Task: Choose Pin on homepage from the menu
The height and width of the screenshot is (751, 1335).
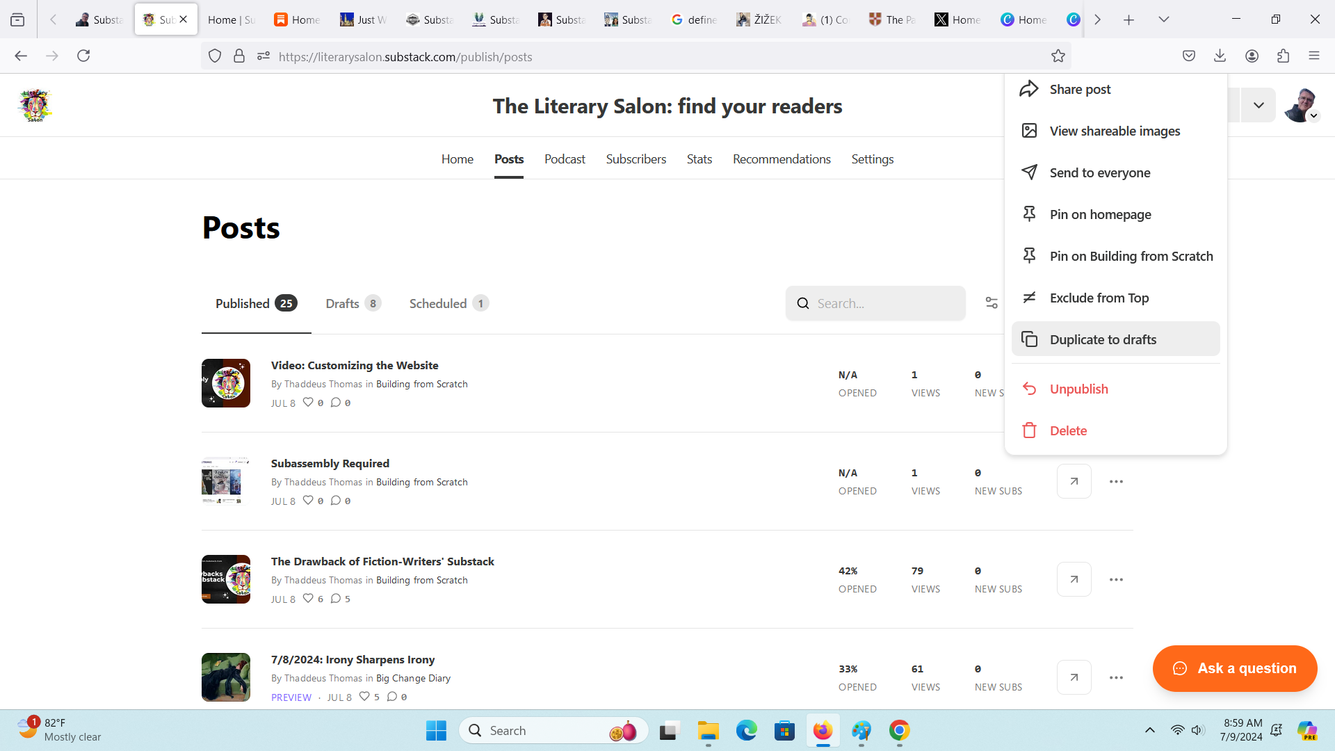Action: click(x=1100, y=214)
